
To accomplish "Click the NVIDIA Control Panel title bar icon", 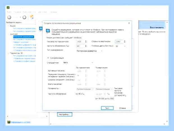I will (8, 8).
